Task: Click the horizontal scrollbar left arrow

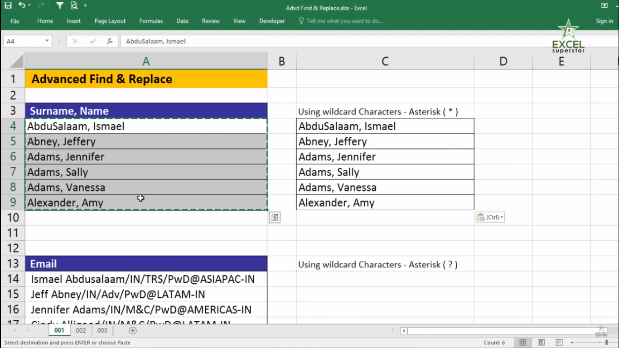Action: tap(403, 331)
